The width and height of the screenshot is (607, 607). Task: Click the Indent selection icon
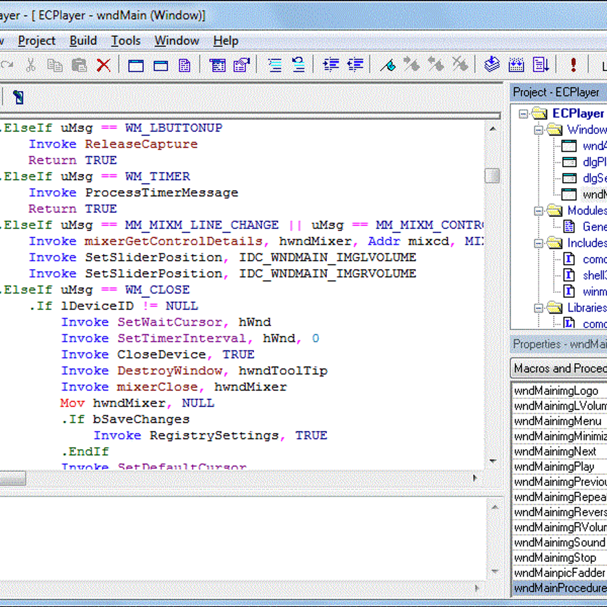tap(331, 64)
